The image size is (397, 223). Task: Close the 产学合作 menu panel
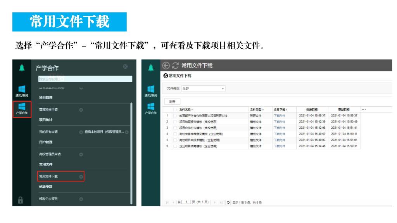pyautogui.click(x=125, y=67)
